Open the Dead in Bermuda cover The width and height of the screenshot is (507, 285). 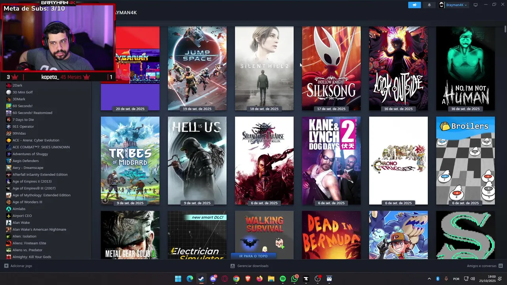(x=331, y=235)
